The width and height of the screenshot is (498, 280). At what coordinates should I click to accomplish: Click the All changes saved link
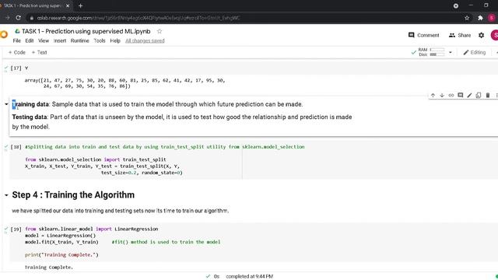click(145, 40)
